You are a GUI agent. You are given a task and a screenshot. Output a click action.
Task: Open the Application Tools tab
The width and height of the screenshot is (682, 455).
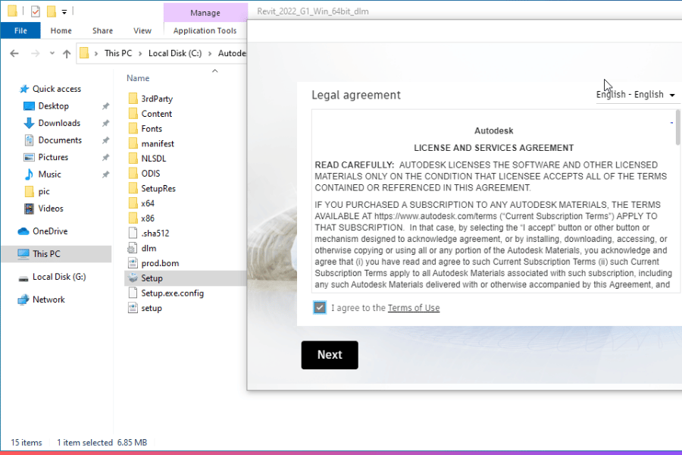pos(205,31)
